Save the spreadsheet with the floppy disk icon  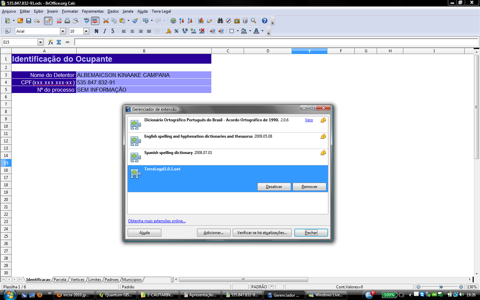29,21
